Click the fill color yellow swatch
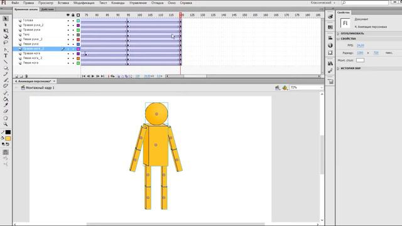This screenshot has height=226, width=402. [x=8, y=139]
